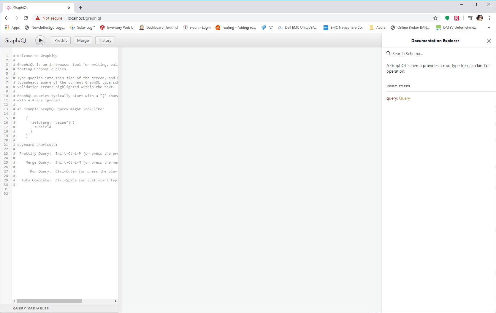Open the Apps grid on the bookmarks bar
This screenshot has height=313, width=496.
pyautogui.click(x=7, y=27)
